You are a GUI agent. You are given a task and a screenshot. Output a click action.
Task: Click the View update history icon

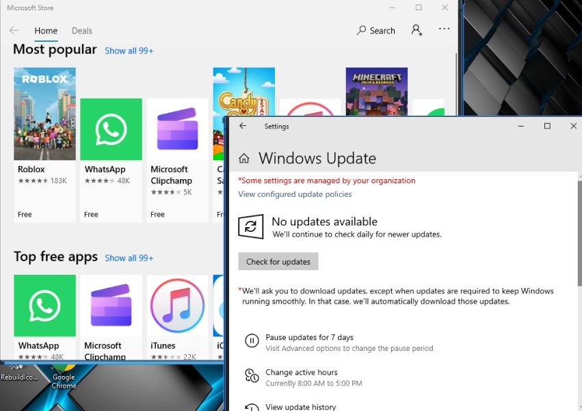coord(252,408)
